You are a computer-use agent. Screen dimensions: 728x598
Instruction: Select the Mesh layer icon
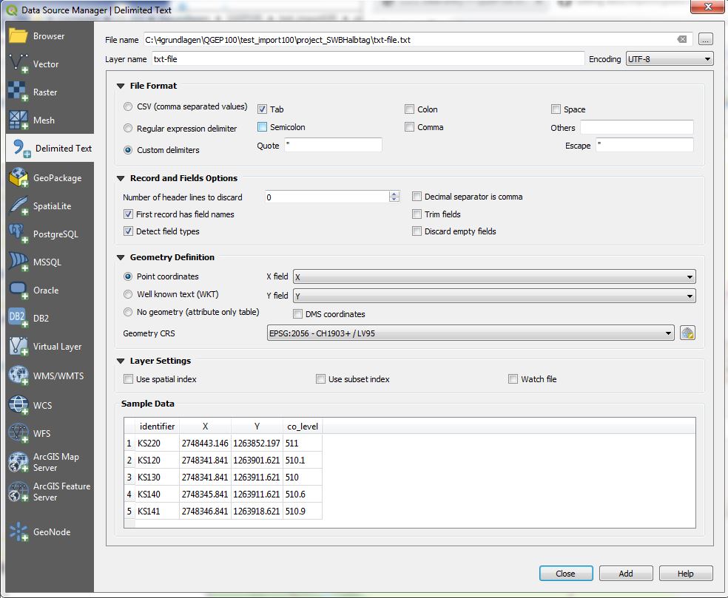coord(18,120)
